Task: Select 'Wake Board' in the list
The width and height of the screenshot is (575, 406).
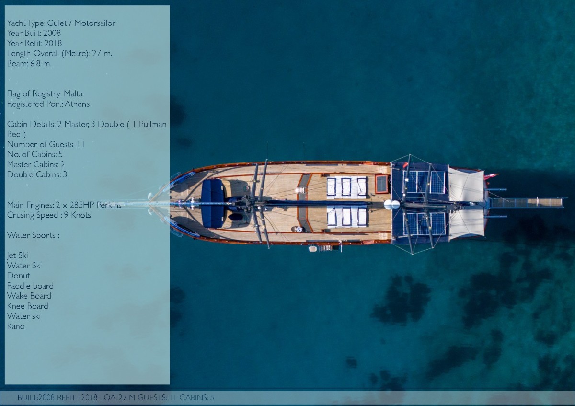Action: [29, 296]
